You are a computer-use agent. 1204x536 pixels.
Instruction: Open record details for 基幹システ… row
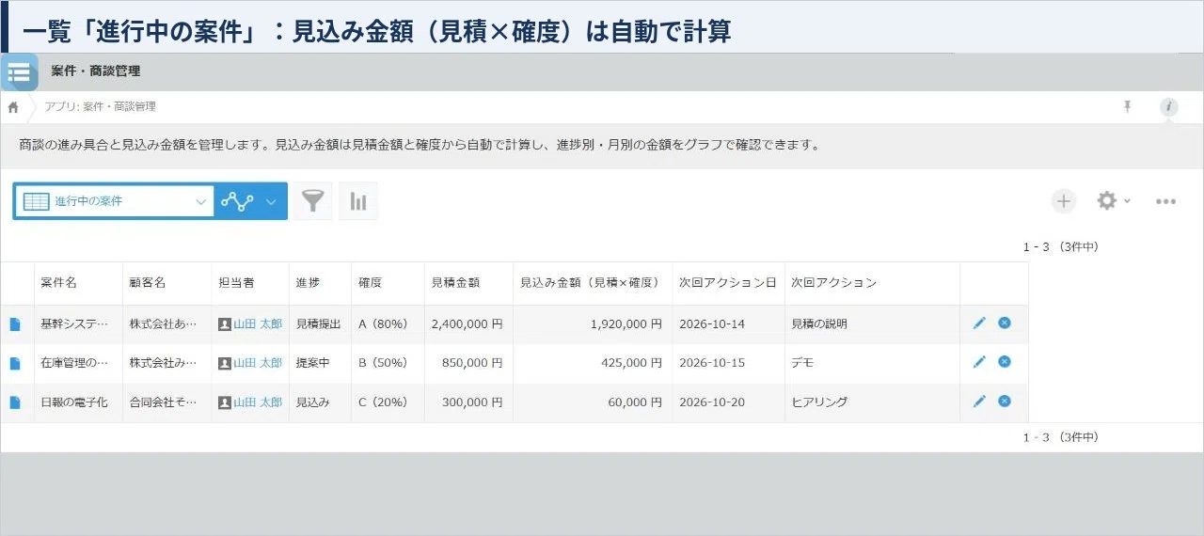[x=15, y=324]
